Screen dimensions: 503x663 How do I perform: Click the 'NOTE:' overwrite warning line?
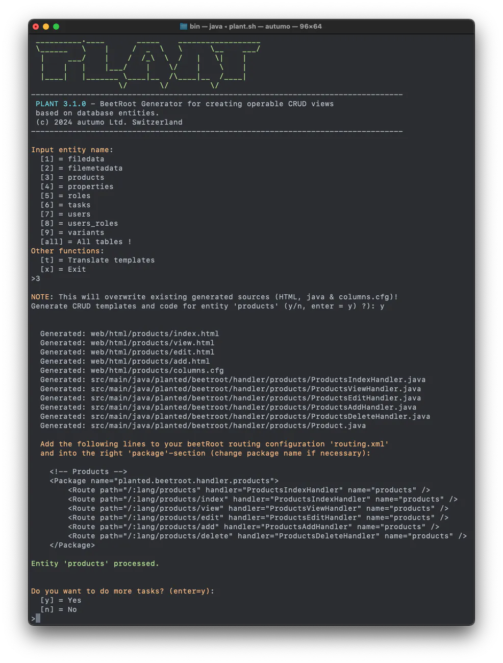click(214, 297)
